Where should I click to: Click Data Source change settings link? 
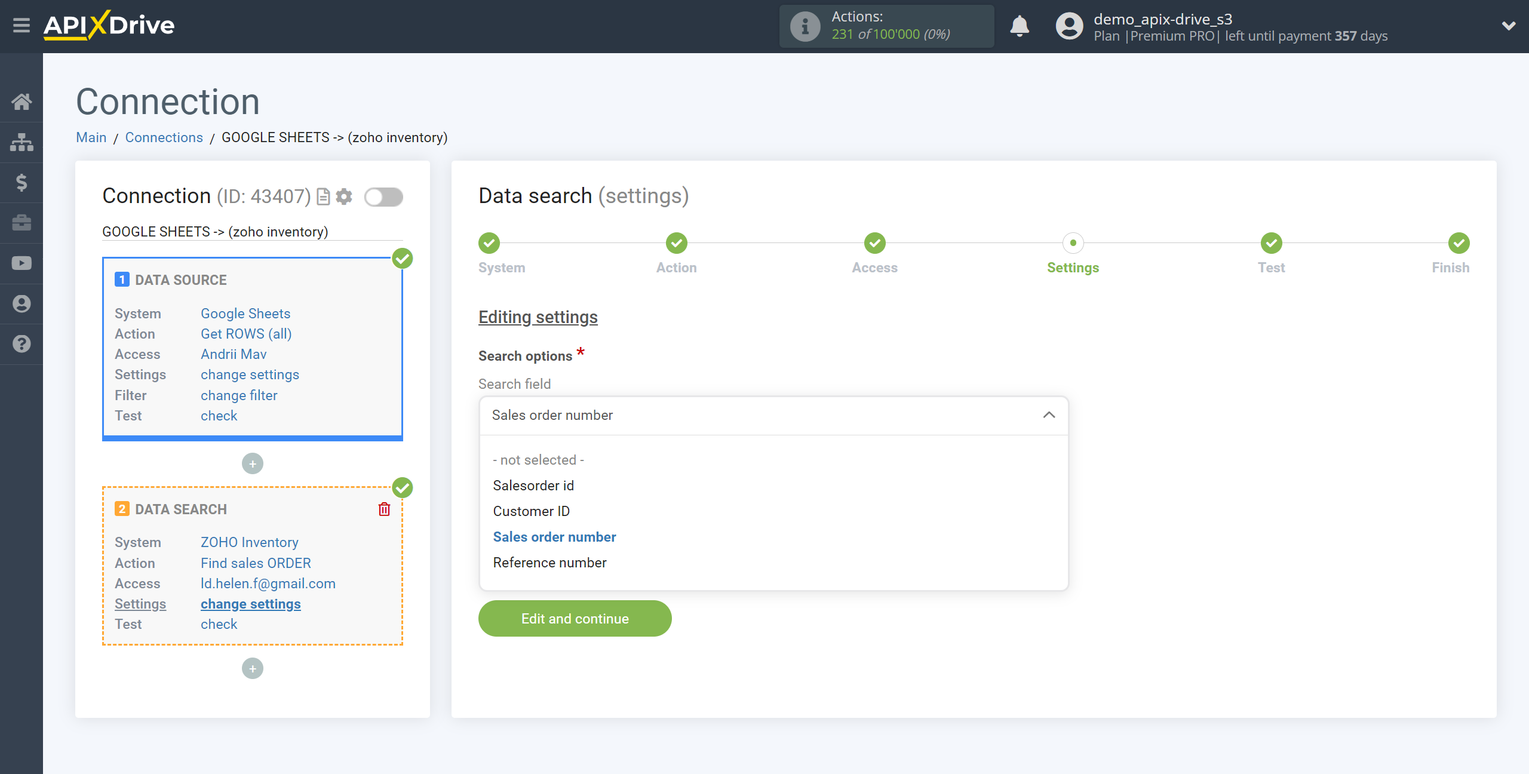pos(250,374)
